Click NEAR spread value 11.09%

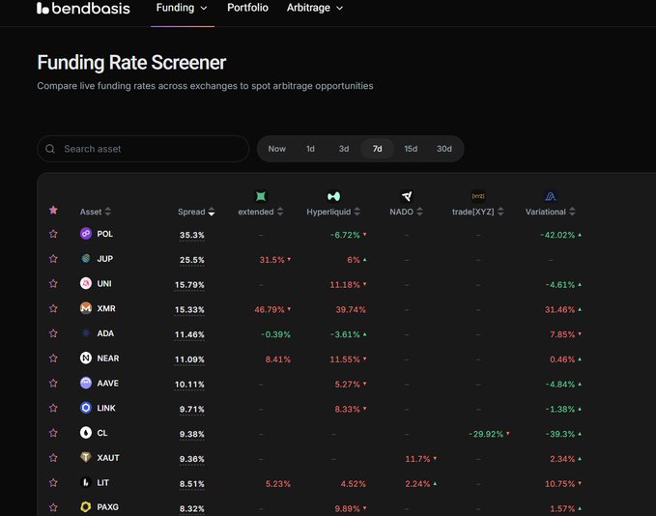click(x=189, y=359)
